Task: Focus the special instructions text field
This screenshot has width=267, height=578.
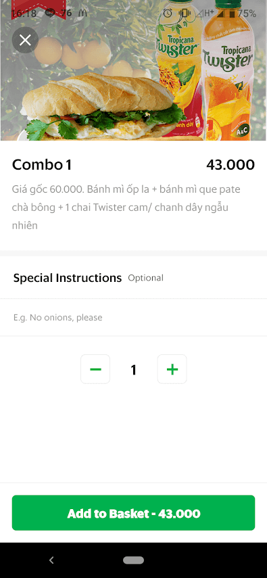Action: (134, 317)
